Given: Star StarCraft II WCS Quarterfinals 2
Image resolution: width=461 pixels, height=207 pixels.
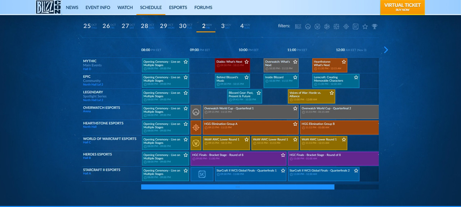Looking at the screenshot, I should pos(356,170).
